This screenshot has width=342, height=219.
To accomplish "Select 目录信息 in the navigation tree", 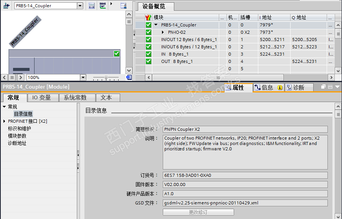I will click(23, 114).
